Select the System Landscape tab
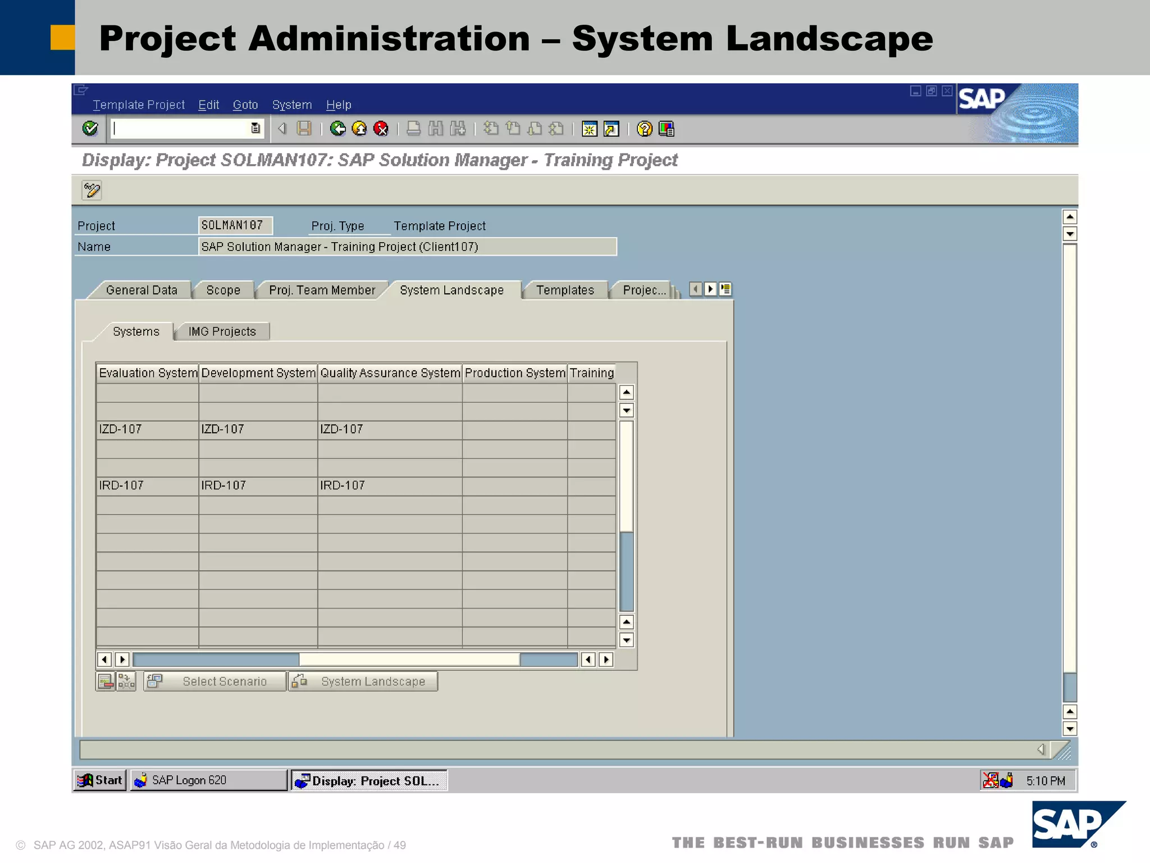This screenshot has height=863, width=1150. coord(451,290)
